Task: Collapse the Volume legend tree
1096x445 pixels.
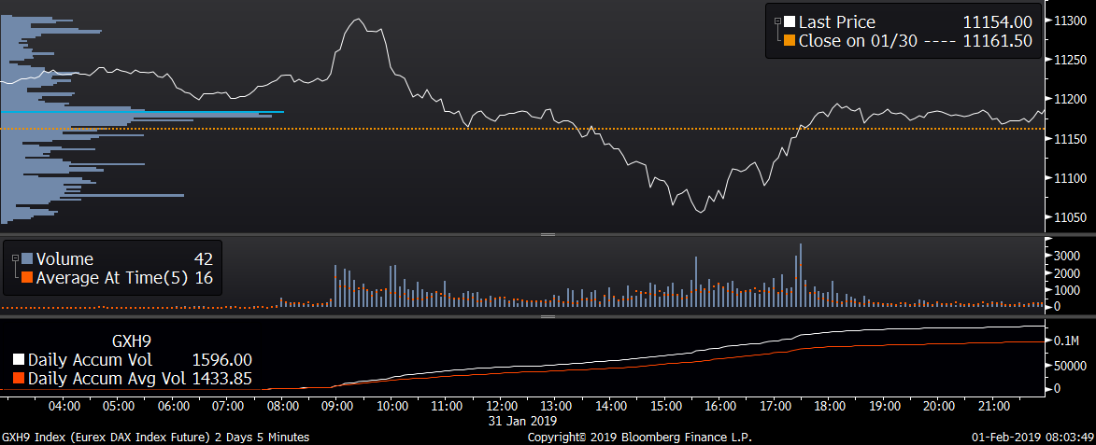Action: pos(15,258)
